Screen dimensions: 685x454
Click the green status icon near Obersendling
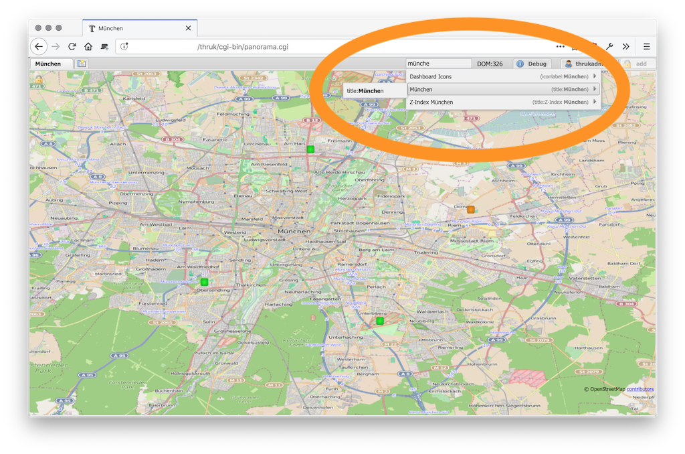204,282
